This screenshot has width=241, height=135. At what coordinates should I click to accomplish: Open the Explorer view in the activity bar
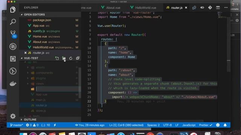pos(13,10)
